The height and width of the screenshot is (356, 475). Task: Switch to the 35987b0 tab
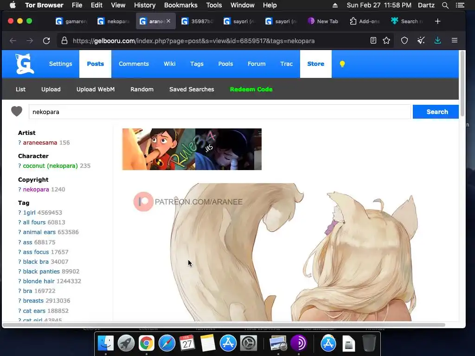tap(198, 21)
